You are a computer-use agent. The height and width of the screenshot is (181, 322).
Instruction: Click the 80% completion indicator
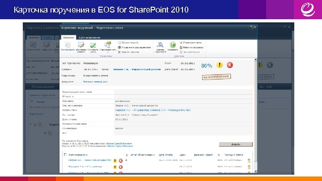click(x=207, y=66)
